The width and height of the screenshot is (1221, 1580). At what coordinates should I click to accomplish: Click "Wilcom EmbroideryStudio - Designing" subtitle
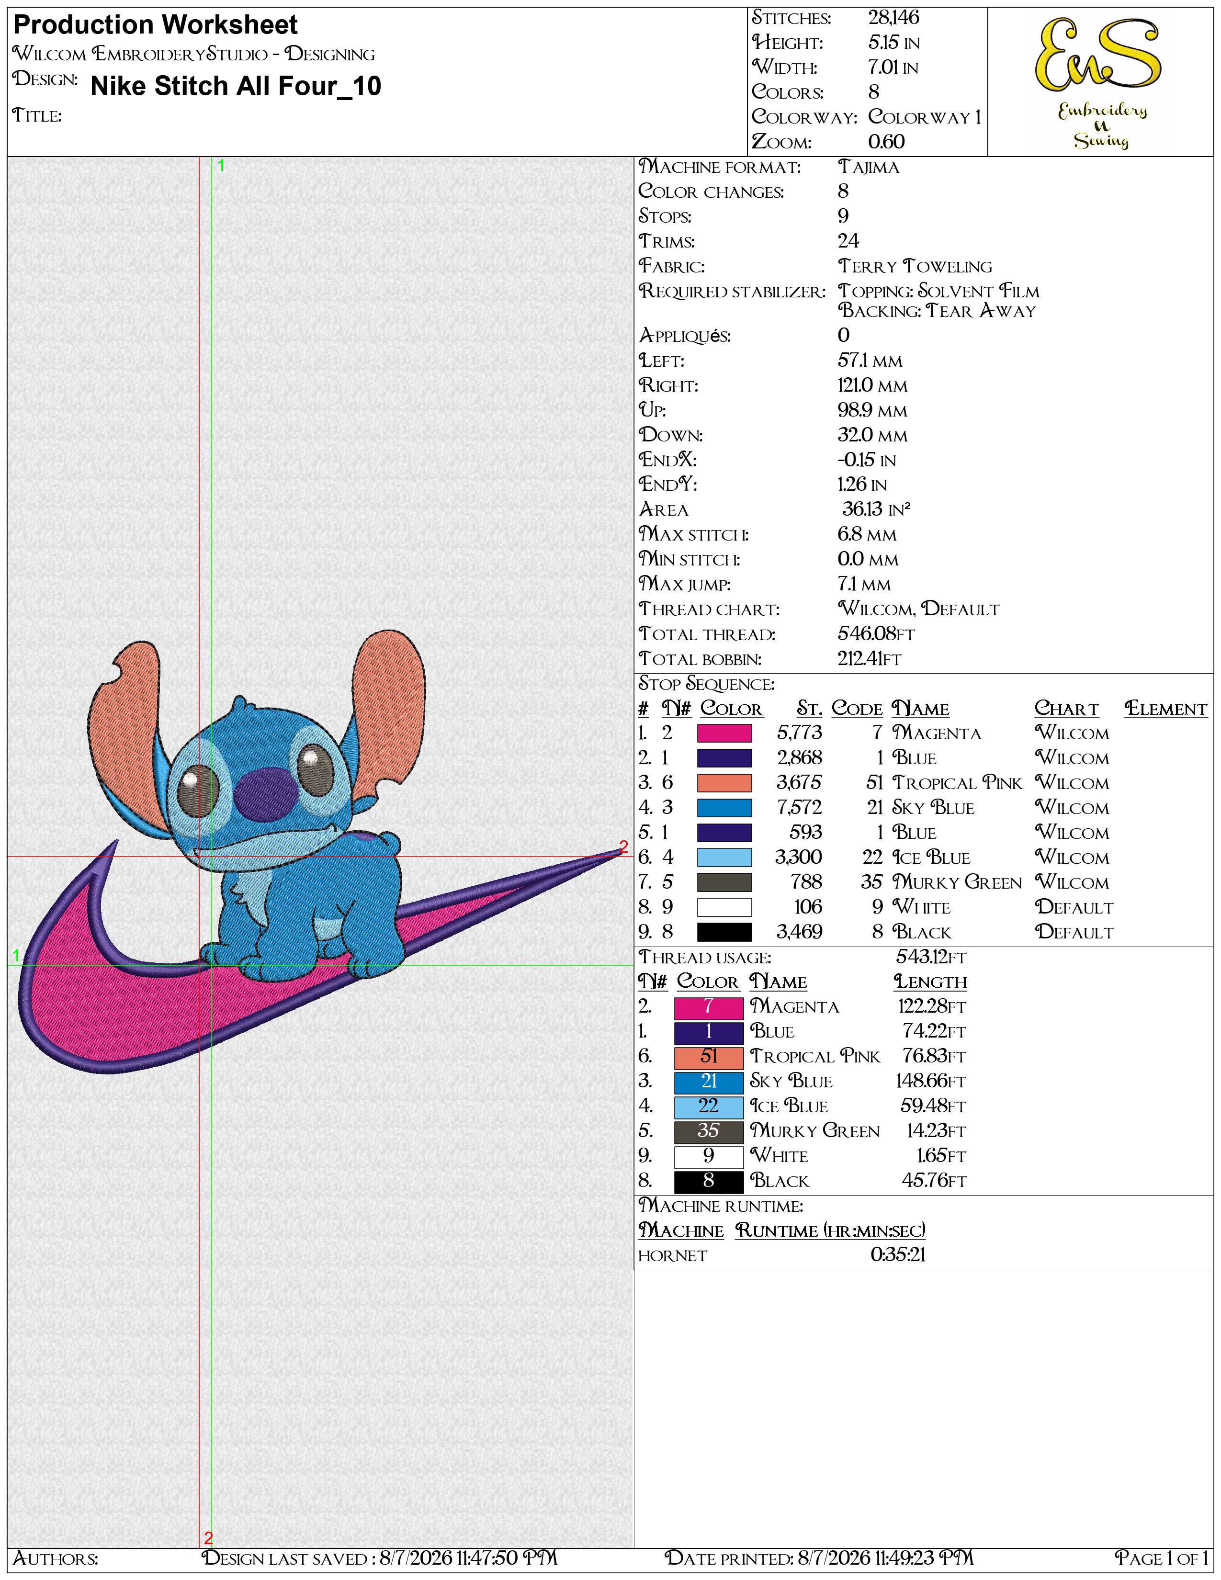[x=194, y=54]
